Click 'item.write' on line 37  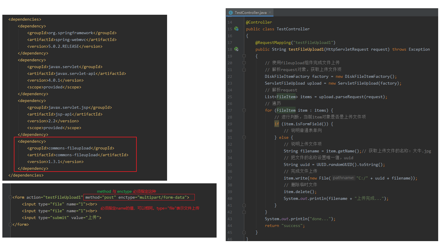pos(296,178)
